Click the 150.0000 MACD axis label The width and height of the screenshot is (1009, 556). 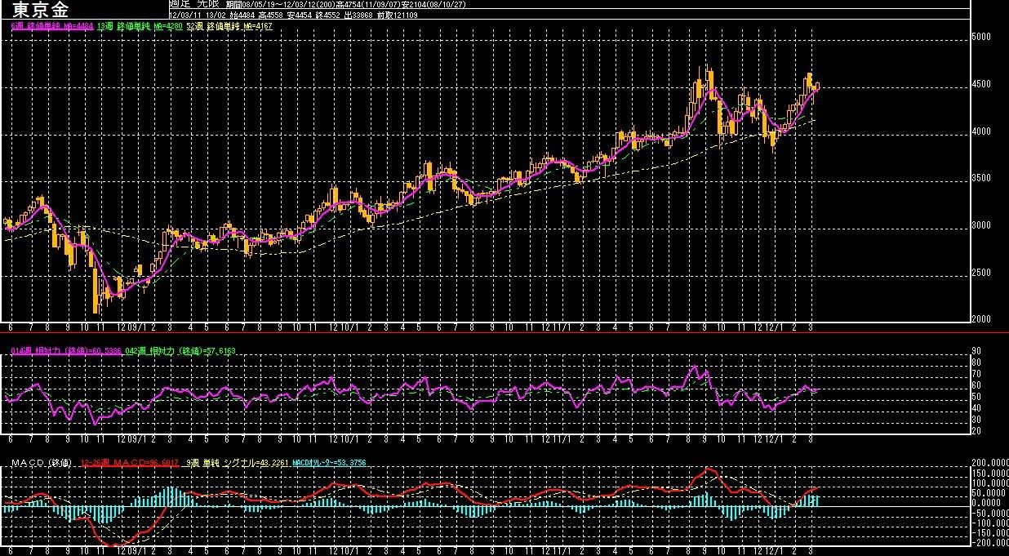pos(990,474)
